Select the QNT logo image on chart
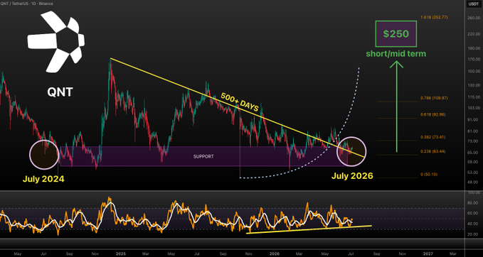Viewport: 483px width, 257px height. 56,42
